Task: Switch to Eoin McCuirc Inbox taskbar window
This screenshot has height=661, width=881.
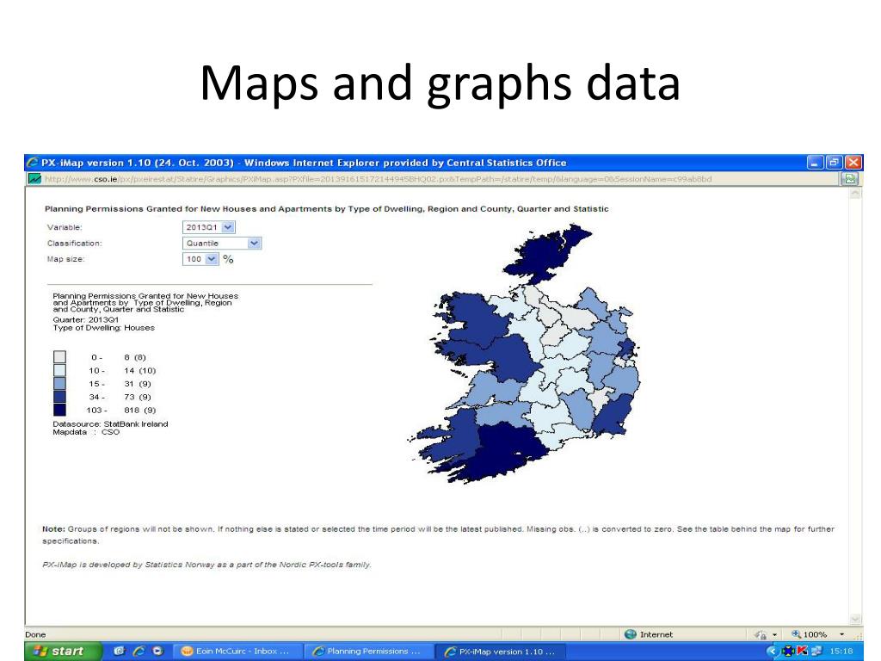Action: 237,651
